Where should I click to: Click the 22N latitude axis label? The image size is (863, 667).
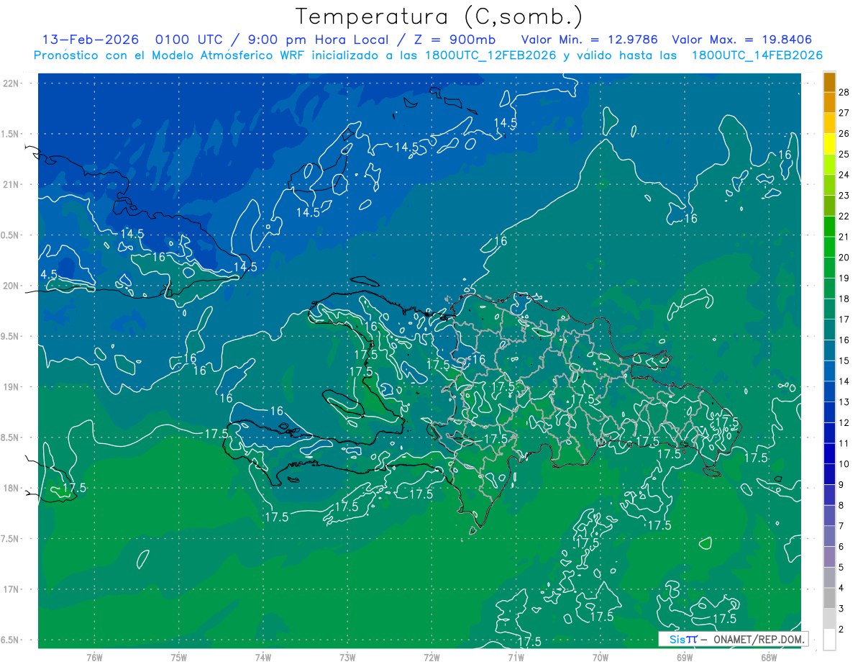pyautogui.click(x=11, y=83)
